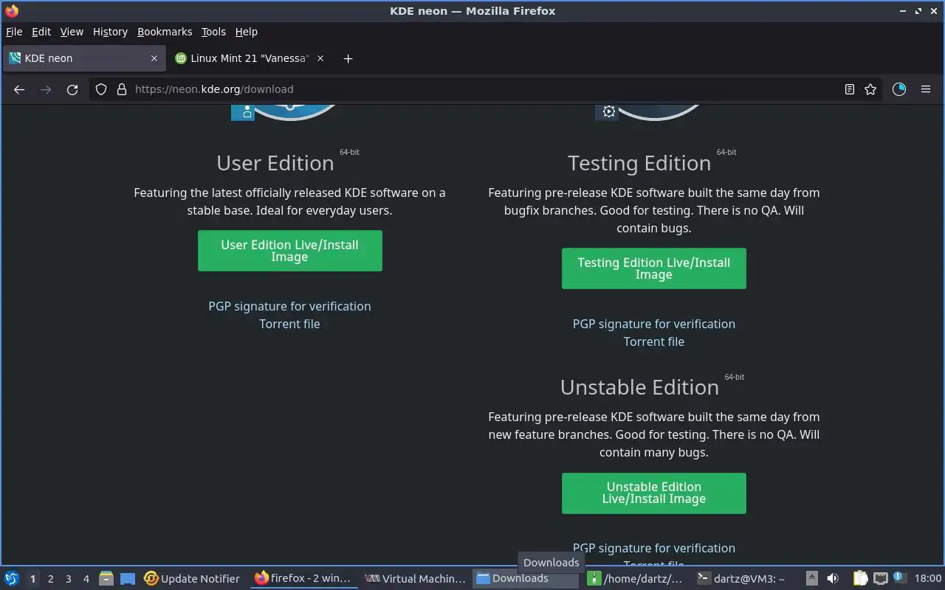Open the volume control tray icon

(x=833, y=579)
